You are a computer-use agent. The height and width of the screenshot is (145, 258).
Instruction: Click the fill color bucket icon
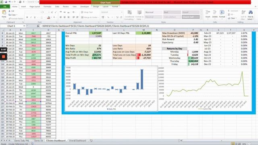tap(48, 17)
